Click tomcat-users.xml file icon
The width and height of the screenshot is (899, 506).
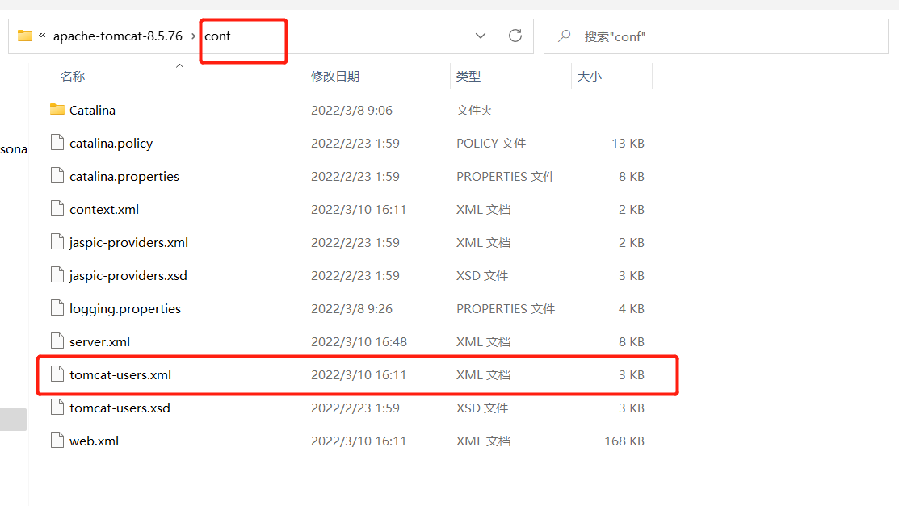pyautogui.click(x=57, y=374)
